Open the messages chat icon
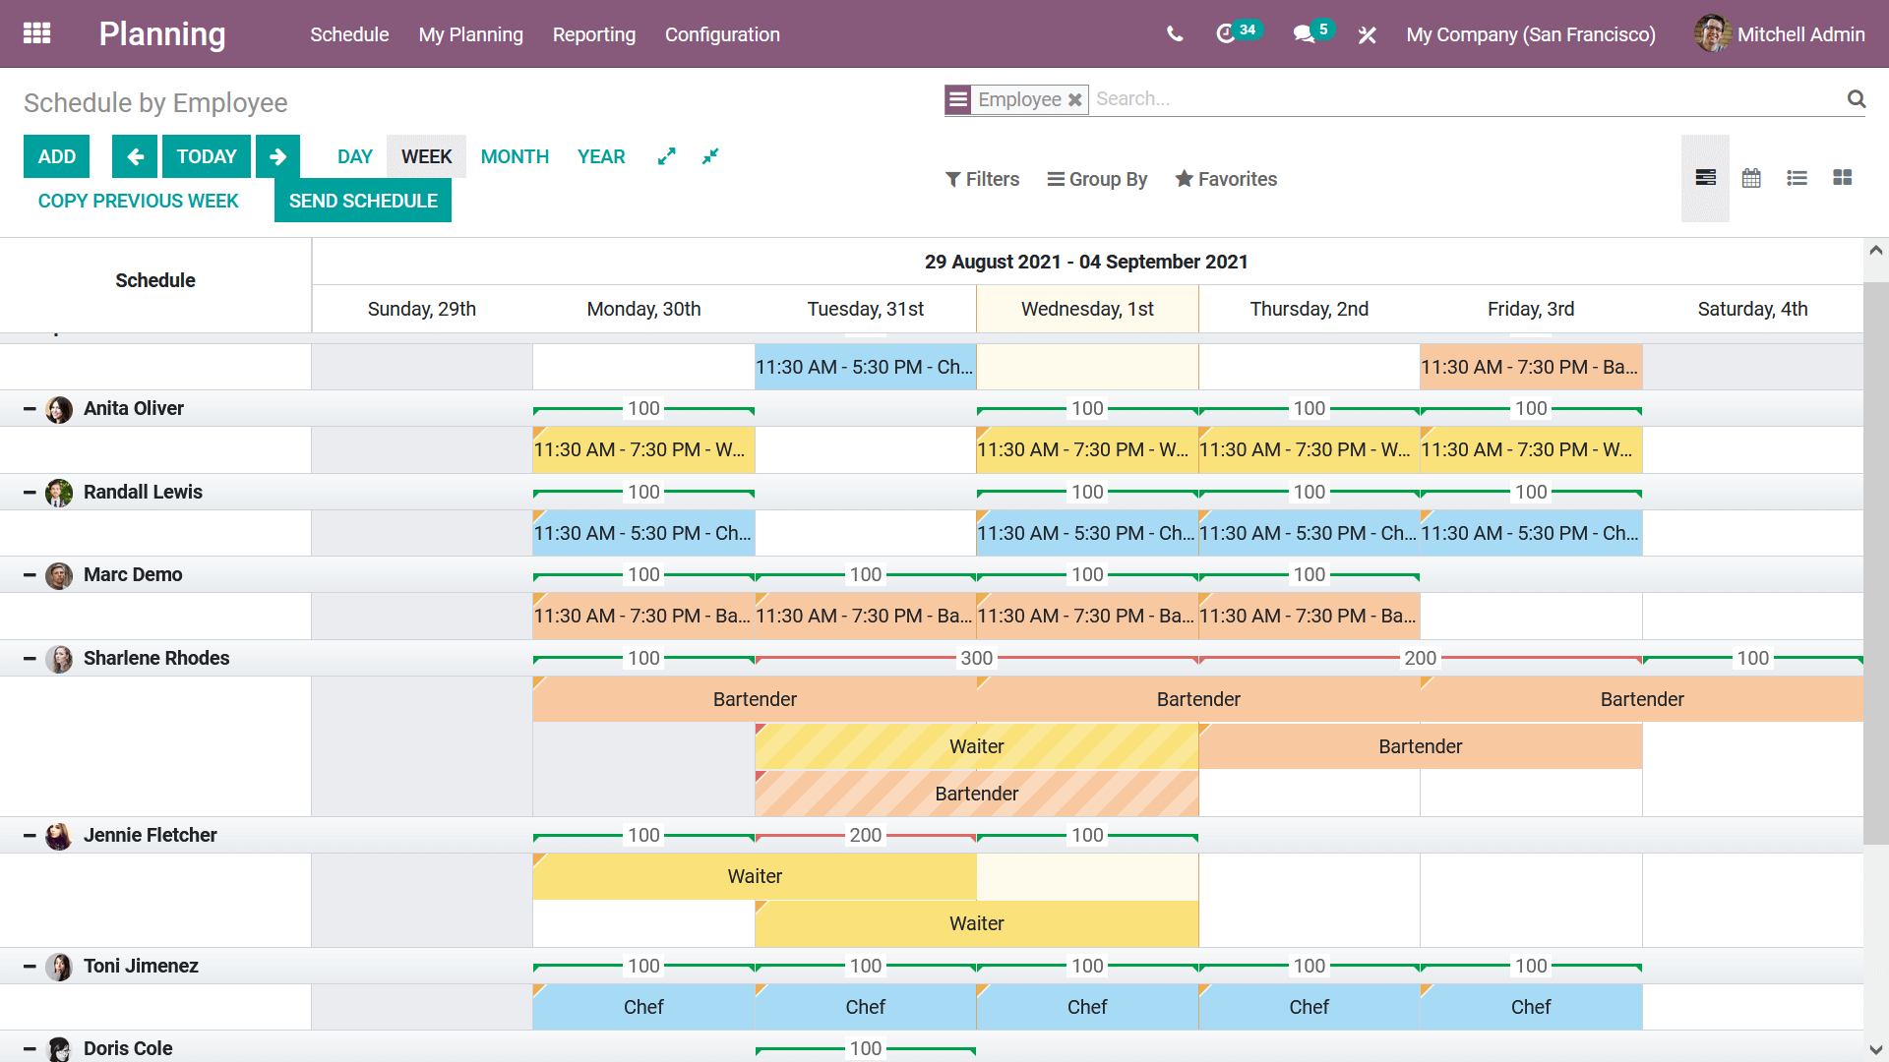Image resolution: width=1889 pixels, height=1062 pixels. click(1304, 34)
